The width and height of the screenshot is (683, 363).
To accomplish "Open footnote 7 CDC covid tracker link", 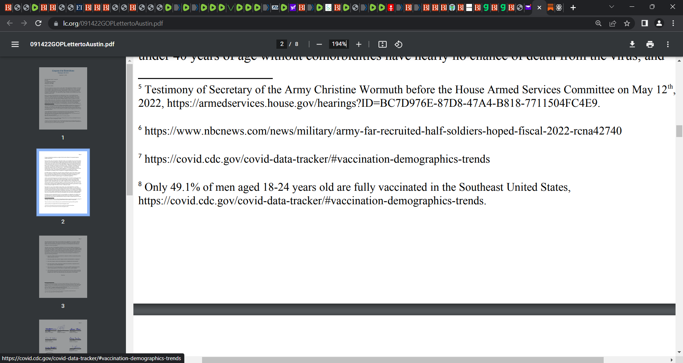I will [317, 159].
